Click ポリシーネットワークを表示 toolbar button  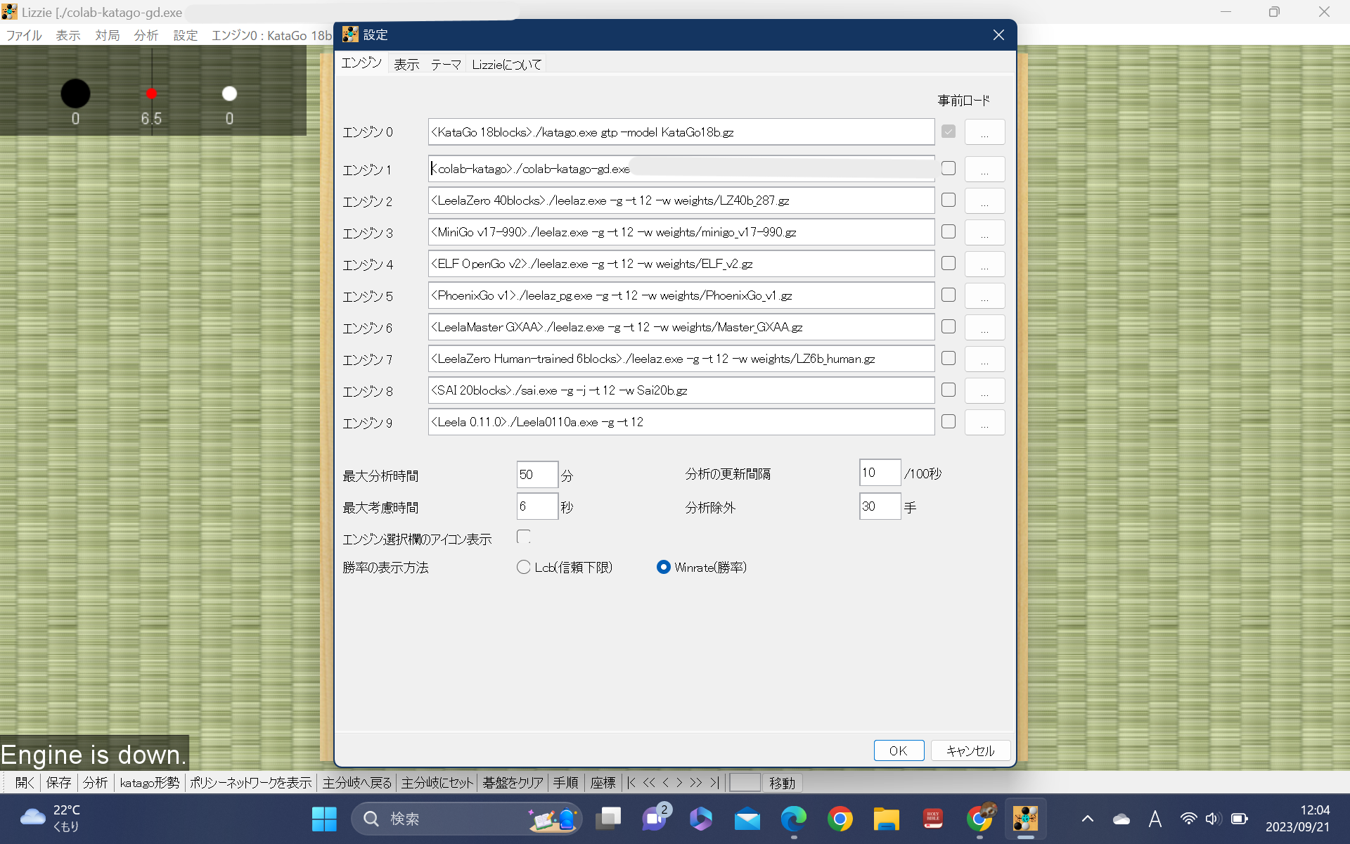(250, 782)
